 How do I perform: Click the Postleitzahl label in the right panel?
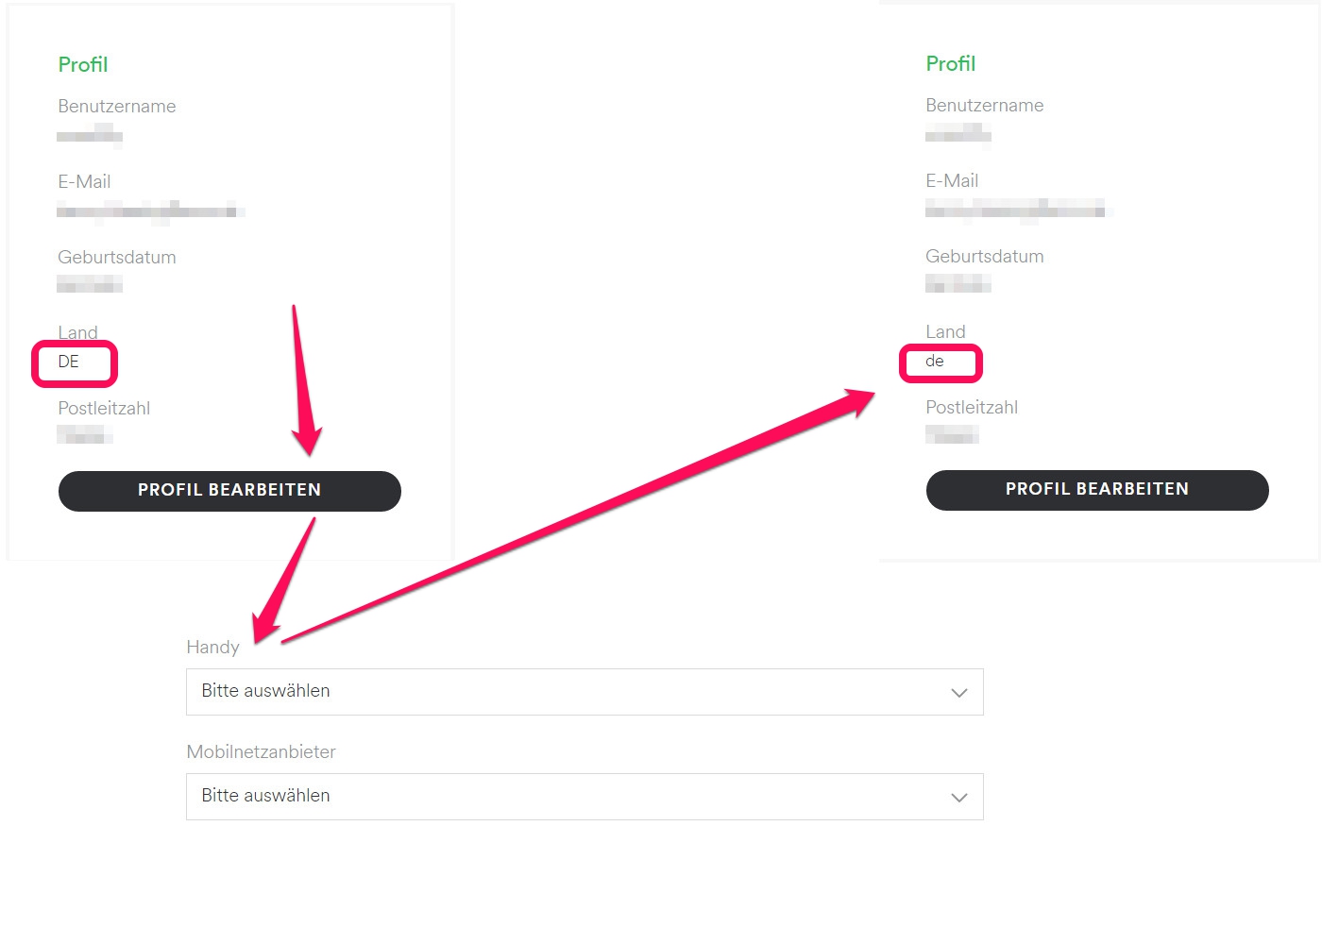pyautogui.click(x=972, y=408)
